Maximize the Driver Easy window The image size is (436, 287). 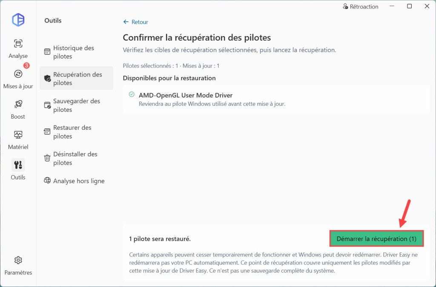click(409, 6)
